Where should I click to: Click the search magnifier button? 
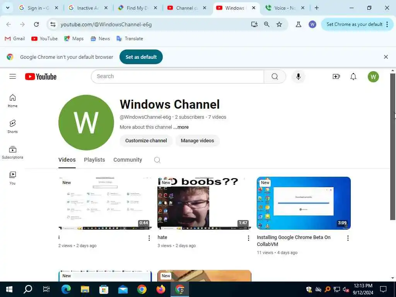click(x=275, y=76)
